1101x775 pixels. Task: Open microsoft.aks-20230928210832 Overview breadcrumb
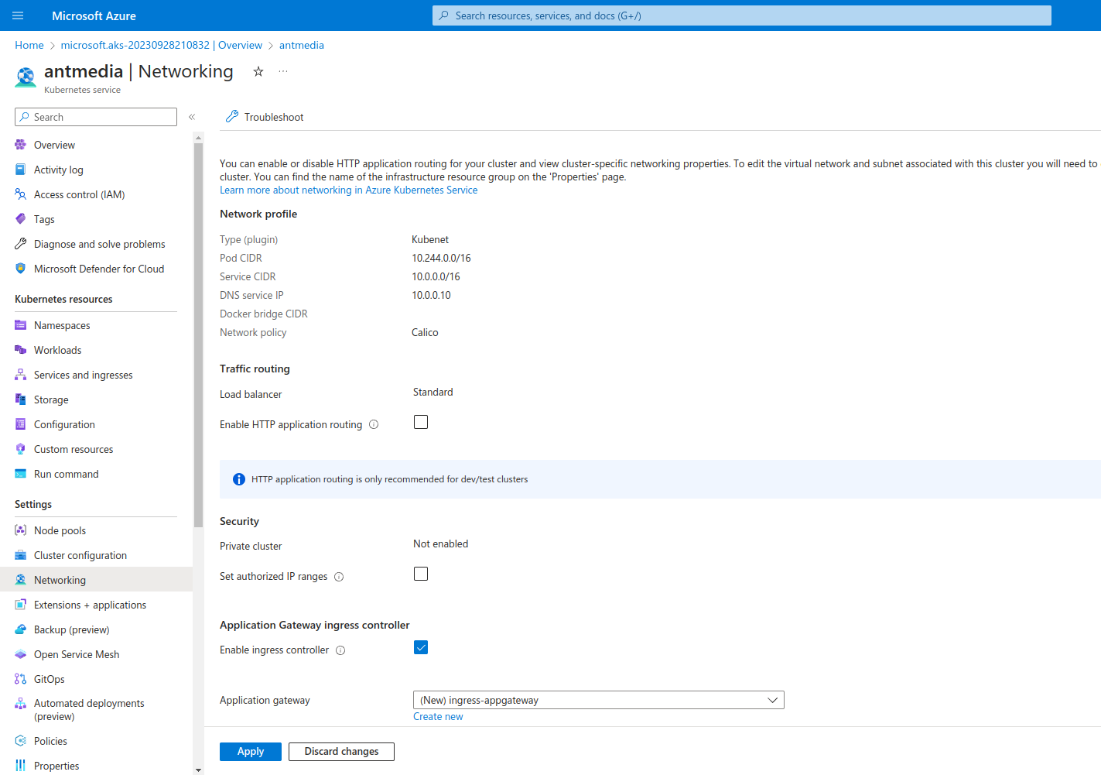pos(162,45)
